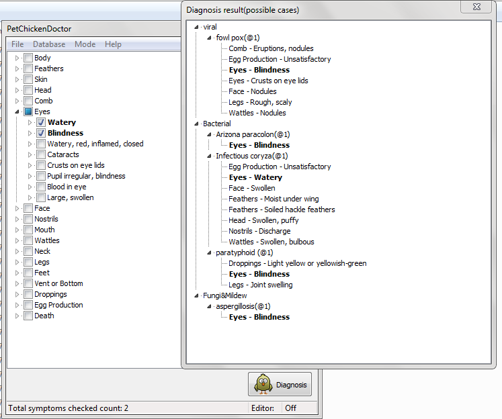
Task: Close the Diagnosis result window
Action: pyautogui.click(x=479, y=7)
